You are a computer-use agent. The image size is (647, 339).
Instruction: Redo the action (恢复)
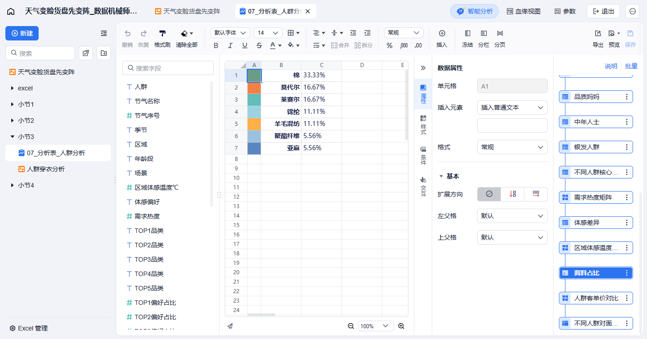[x=143, y=38]
